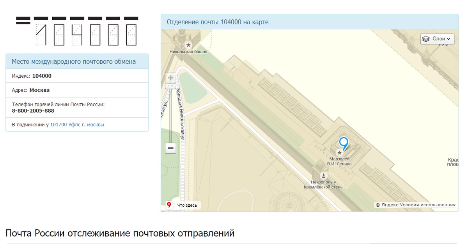Click the hotline phone number 8-800-2005-888

[33, 111]
